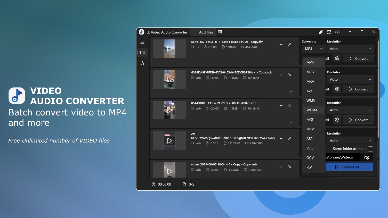Switch to the audio converter music icon
388x218 pixels.
pyautogui.click(x=142, y=63)
